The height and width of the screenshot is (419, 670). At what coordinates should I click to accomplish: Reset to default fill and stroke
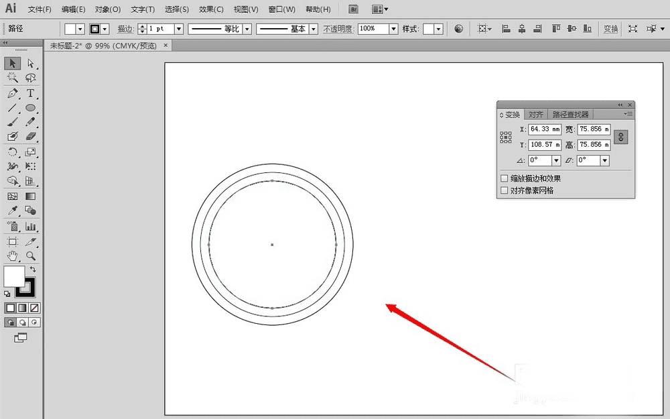point(7,294)
